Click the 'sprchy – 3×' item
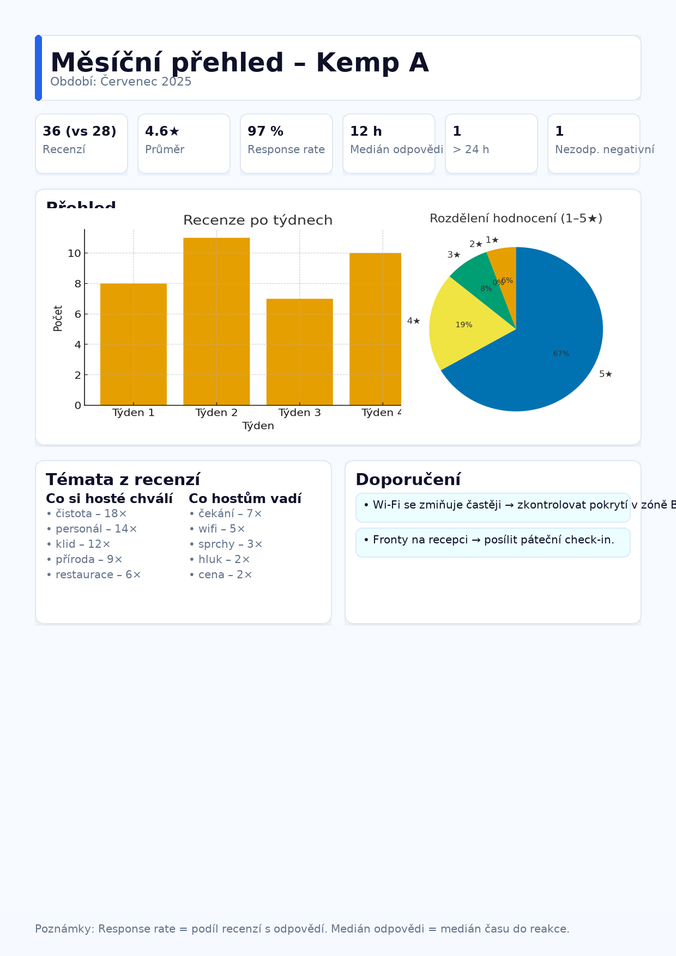The image size is (676, 956). (226, 544)
